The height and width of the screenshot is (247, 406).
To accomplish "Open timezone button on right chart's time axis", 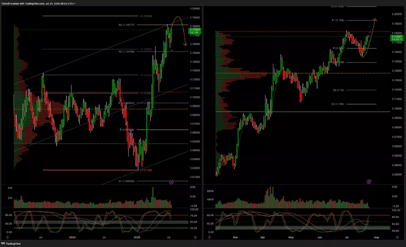I will click(209, 237).
